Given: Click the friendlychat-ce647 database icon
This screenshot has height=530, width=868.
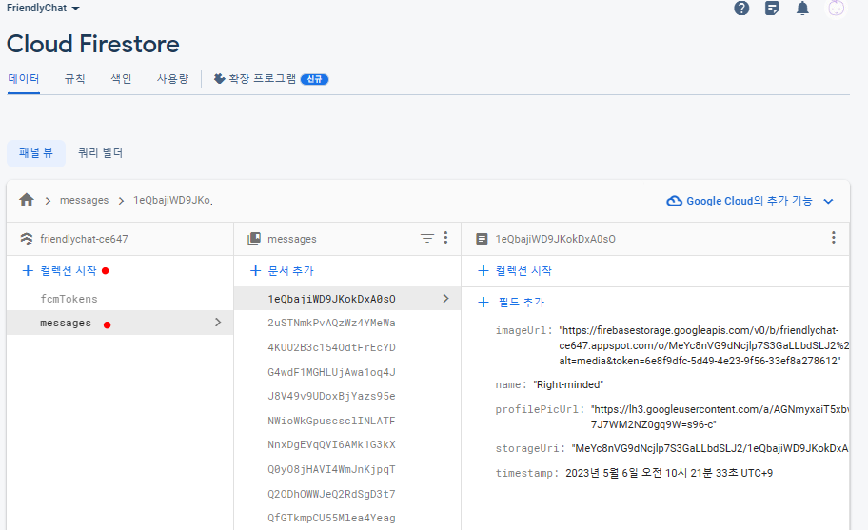Looking at the screenshot, I should coord(26,239).
